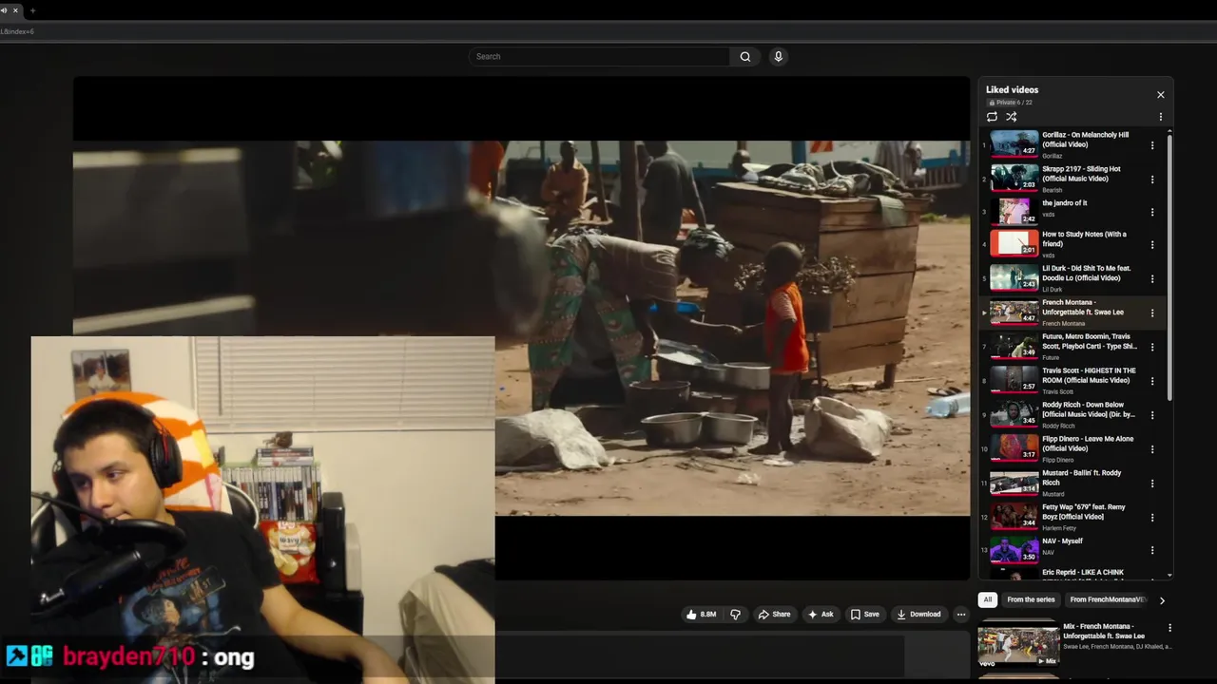Click 'Travis Scott - HIGHEST IN THE ROOM' title
Screen dimensions: 1217x684
pos(1089,375)
